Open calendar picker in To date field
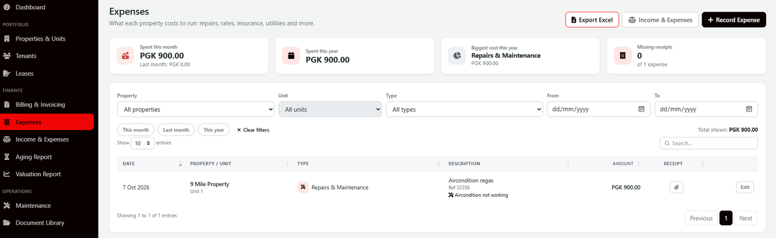The height and width of the screenshot is (238, 776). point(749,109)
